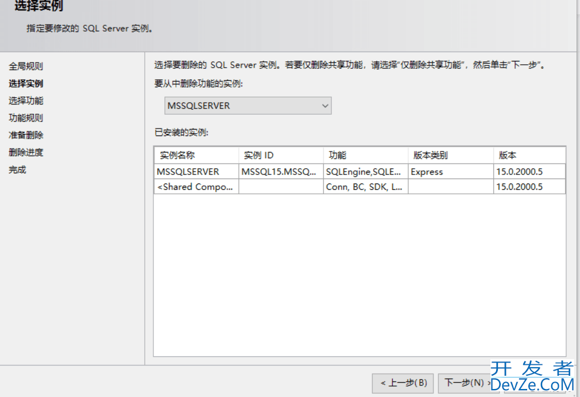The width and height of the screenshot is (580, 397).
Task: Click the 实例名称 column header
Action: click(x=196, y=155)
